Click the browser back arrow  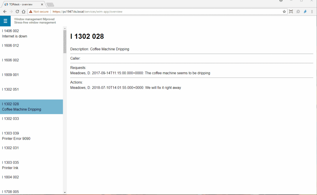point(5,11)
